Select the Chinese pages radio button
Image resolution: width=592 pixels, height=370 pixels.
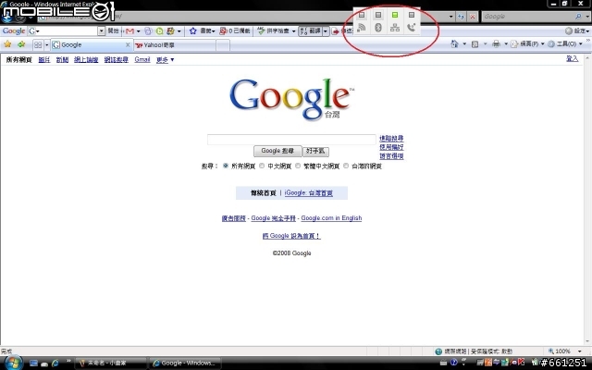[x=262, y=166]
